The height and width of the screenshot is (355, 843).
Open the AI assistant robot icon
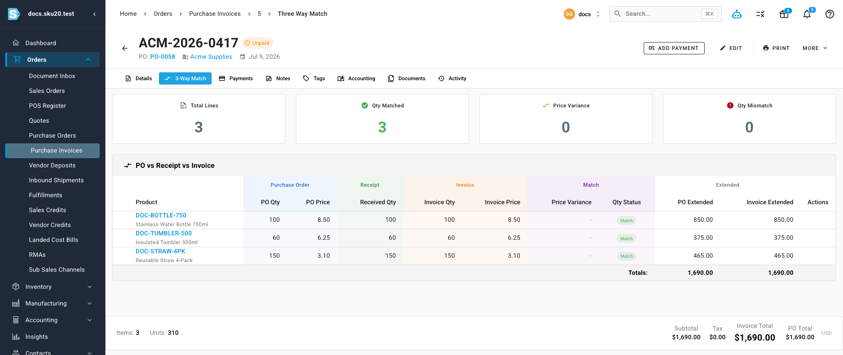click(737, 14)
